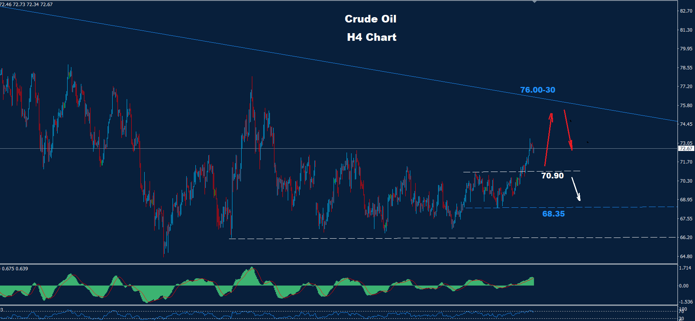This screenshot has height=321, width=695.
Task: Click the H4 Chart subtitle text
Action: tap(371, 37)
